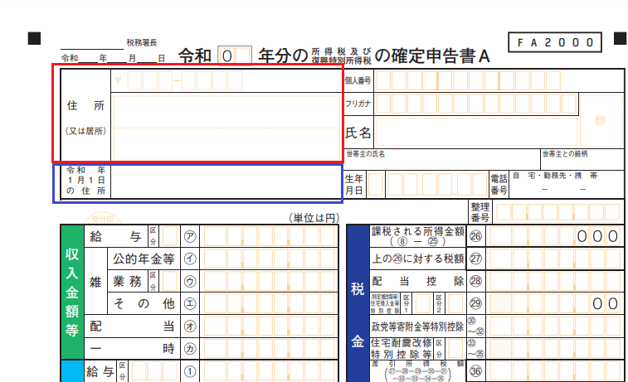
Task: Click the 区分2 box in row ㉙
Action: pos(455,303)
